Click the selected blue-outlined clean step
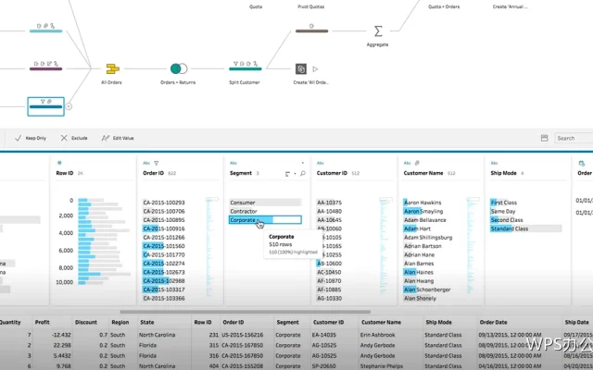The image size is (593, 370). (x=45, y=106)
